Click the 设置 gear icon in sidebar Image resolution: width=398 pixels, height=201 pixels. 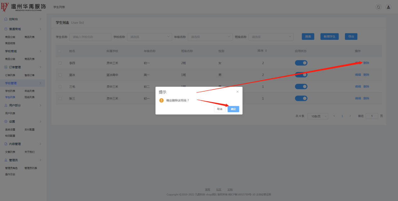coord(6,122)
